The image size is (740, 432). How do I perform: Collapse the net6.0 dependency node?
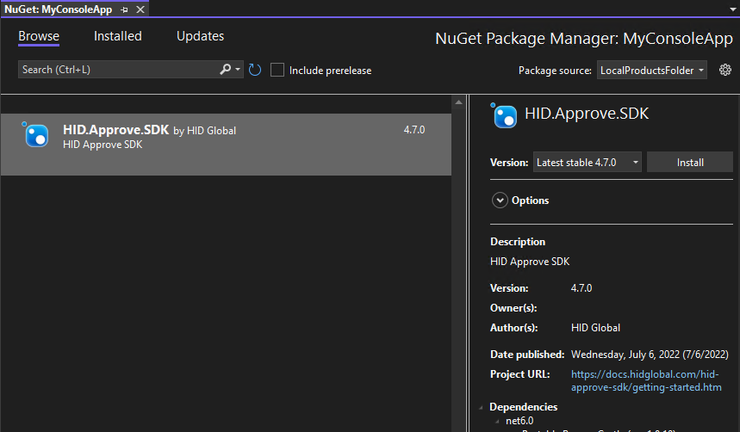coord(497,421)
